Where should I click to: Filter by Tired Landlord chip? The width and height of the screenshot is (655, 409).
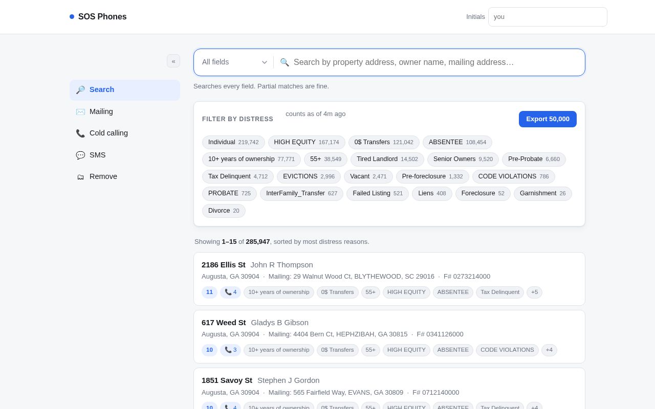387,160
